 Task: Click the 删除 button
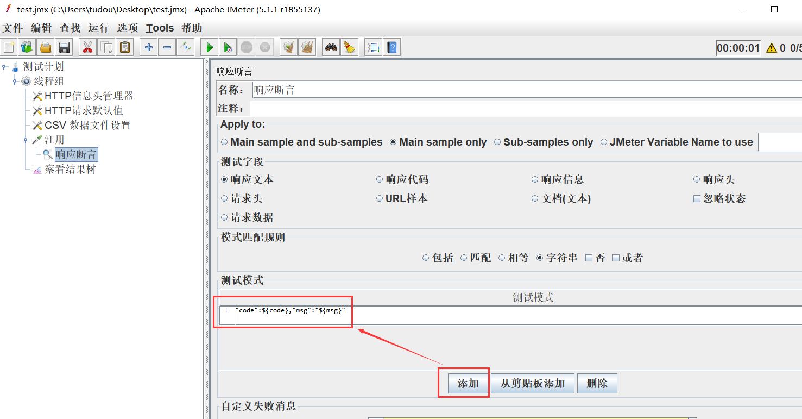597,384
